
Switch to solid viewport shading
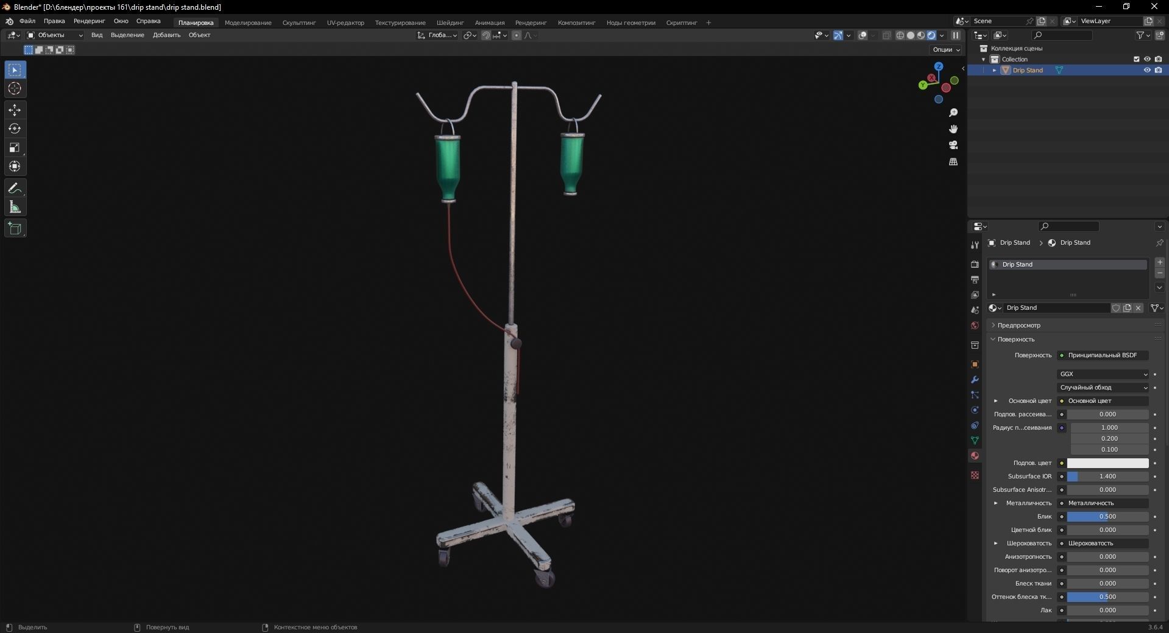911,35
